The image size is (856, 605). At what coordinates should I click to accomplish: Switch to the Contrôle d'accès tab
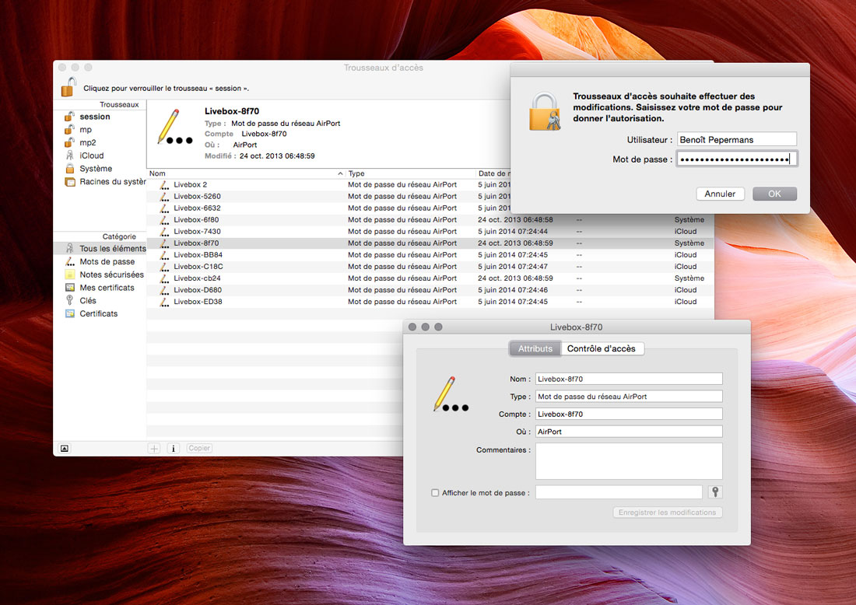pyautogui.click(x=602, y=348)
